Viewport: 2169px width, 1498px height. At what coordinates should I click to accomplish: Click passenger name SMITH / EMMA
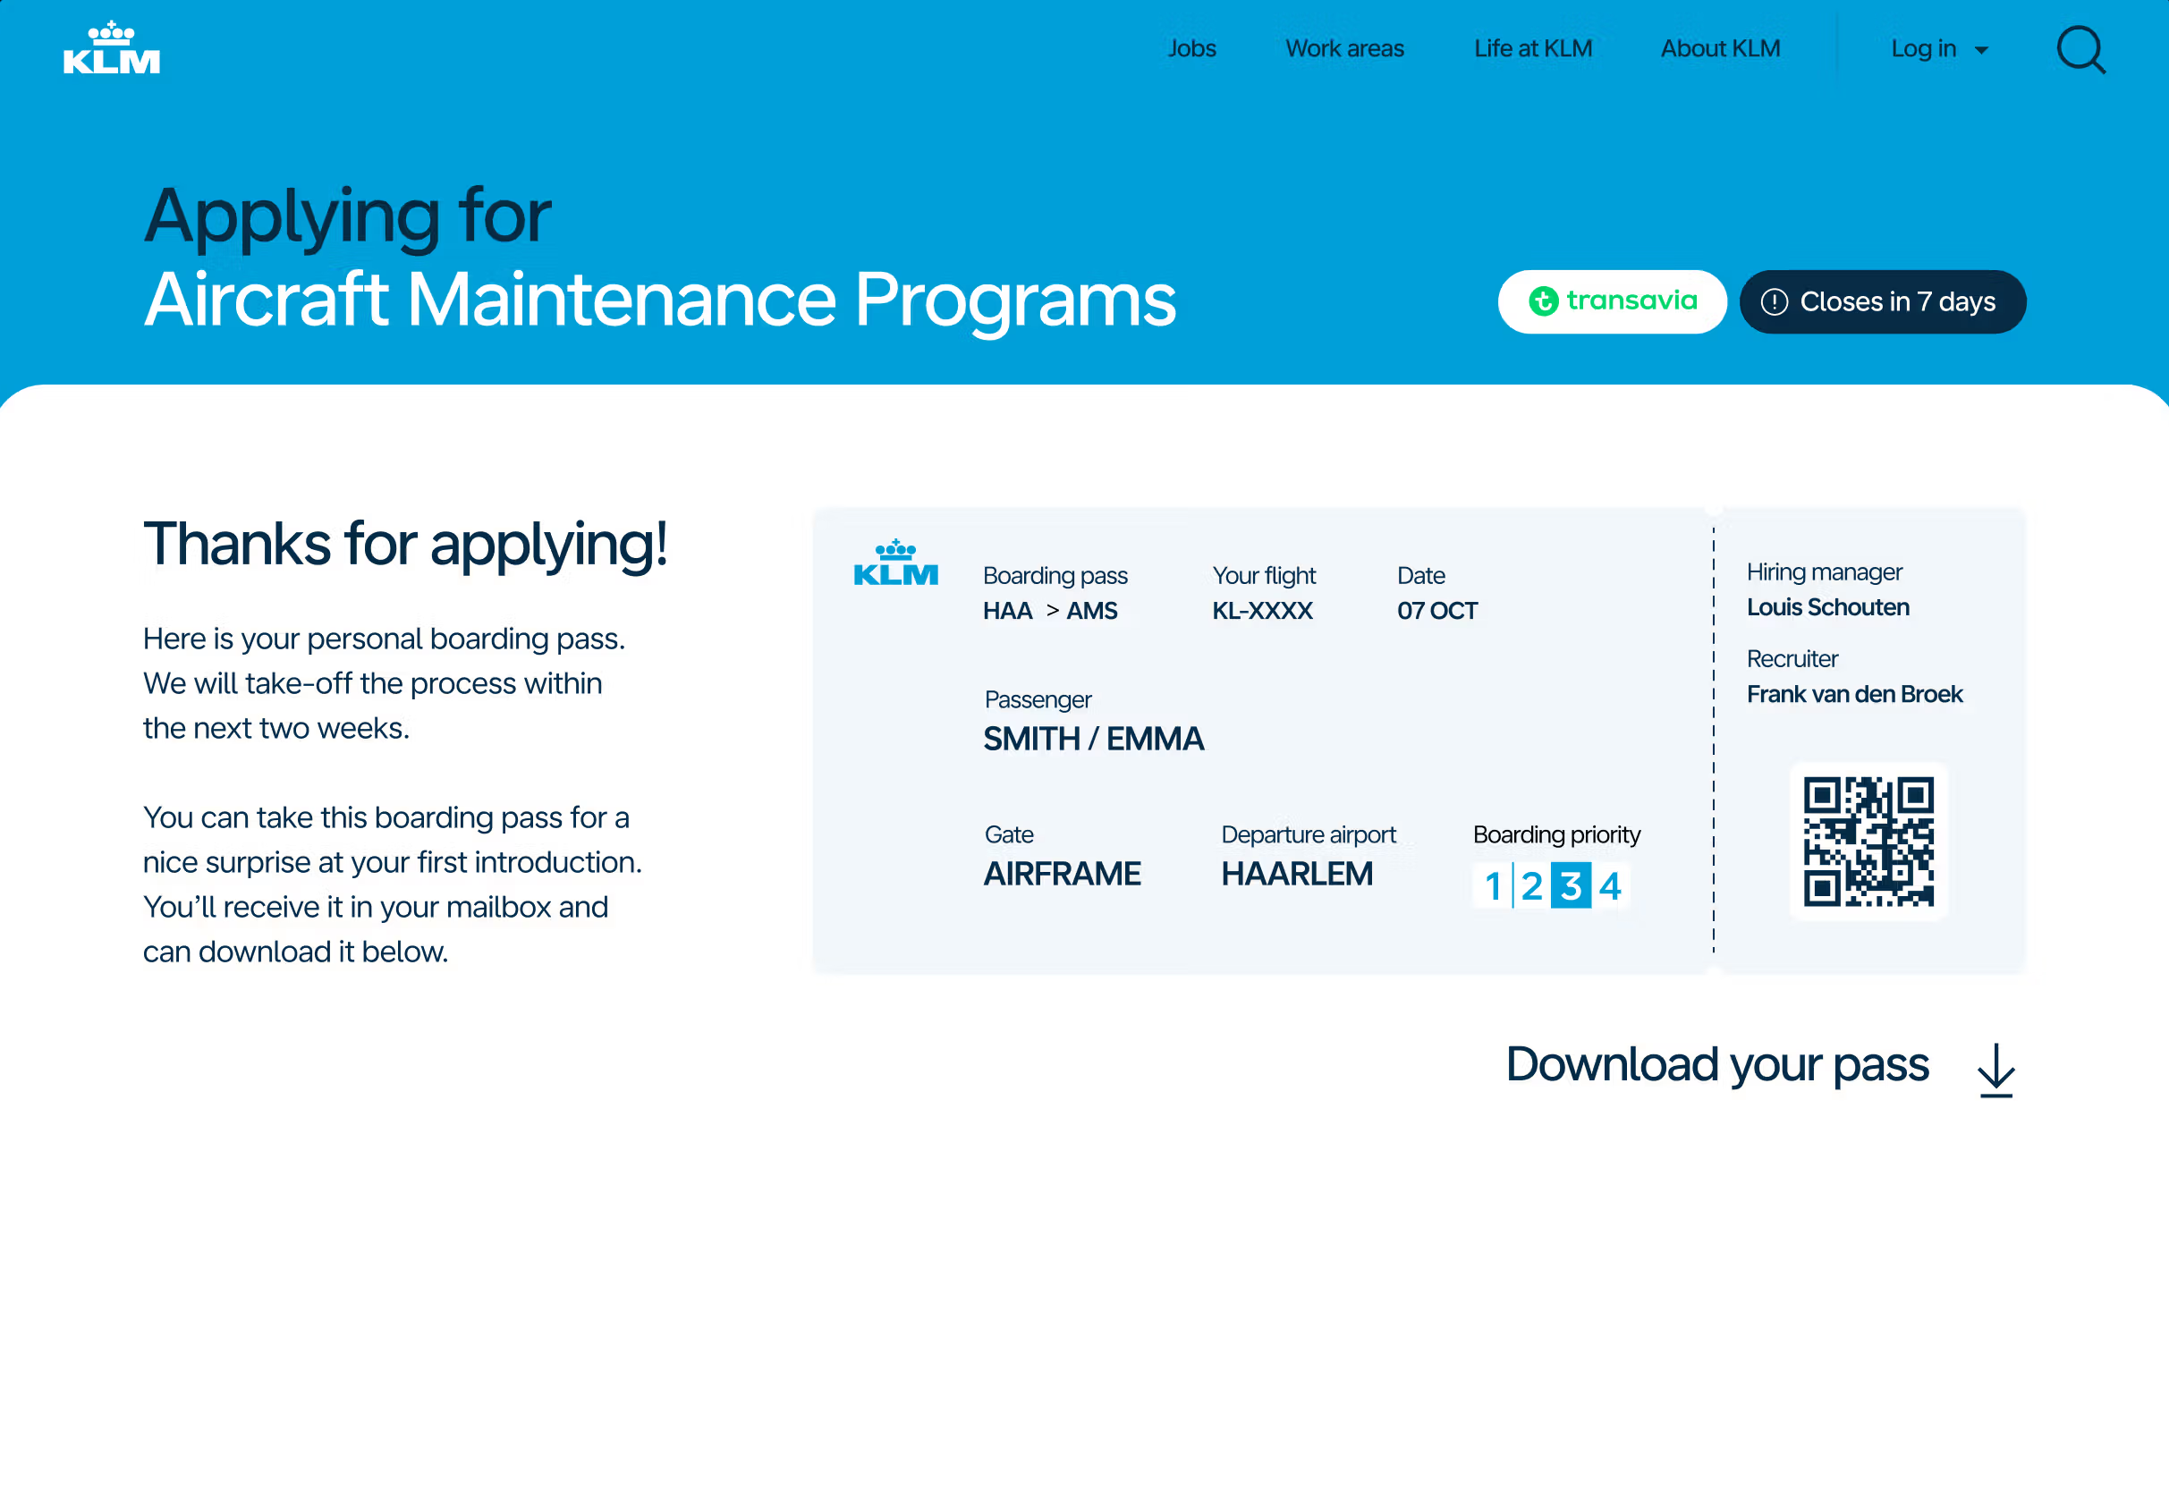coord(1093,739)
